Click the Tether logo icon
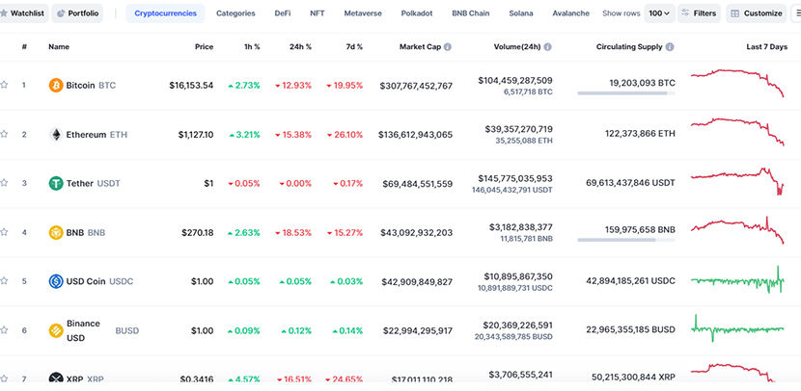Screen dimensions: 801x391 point(56,183)
